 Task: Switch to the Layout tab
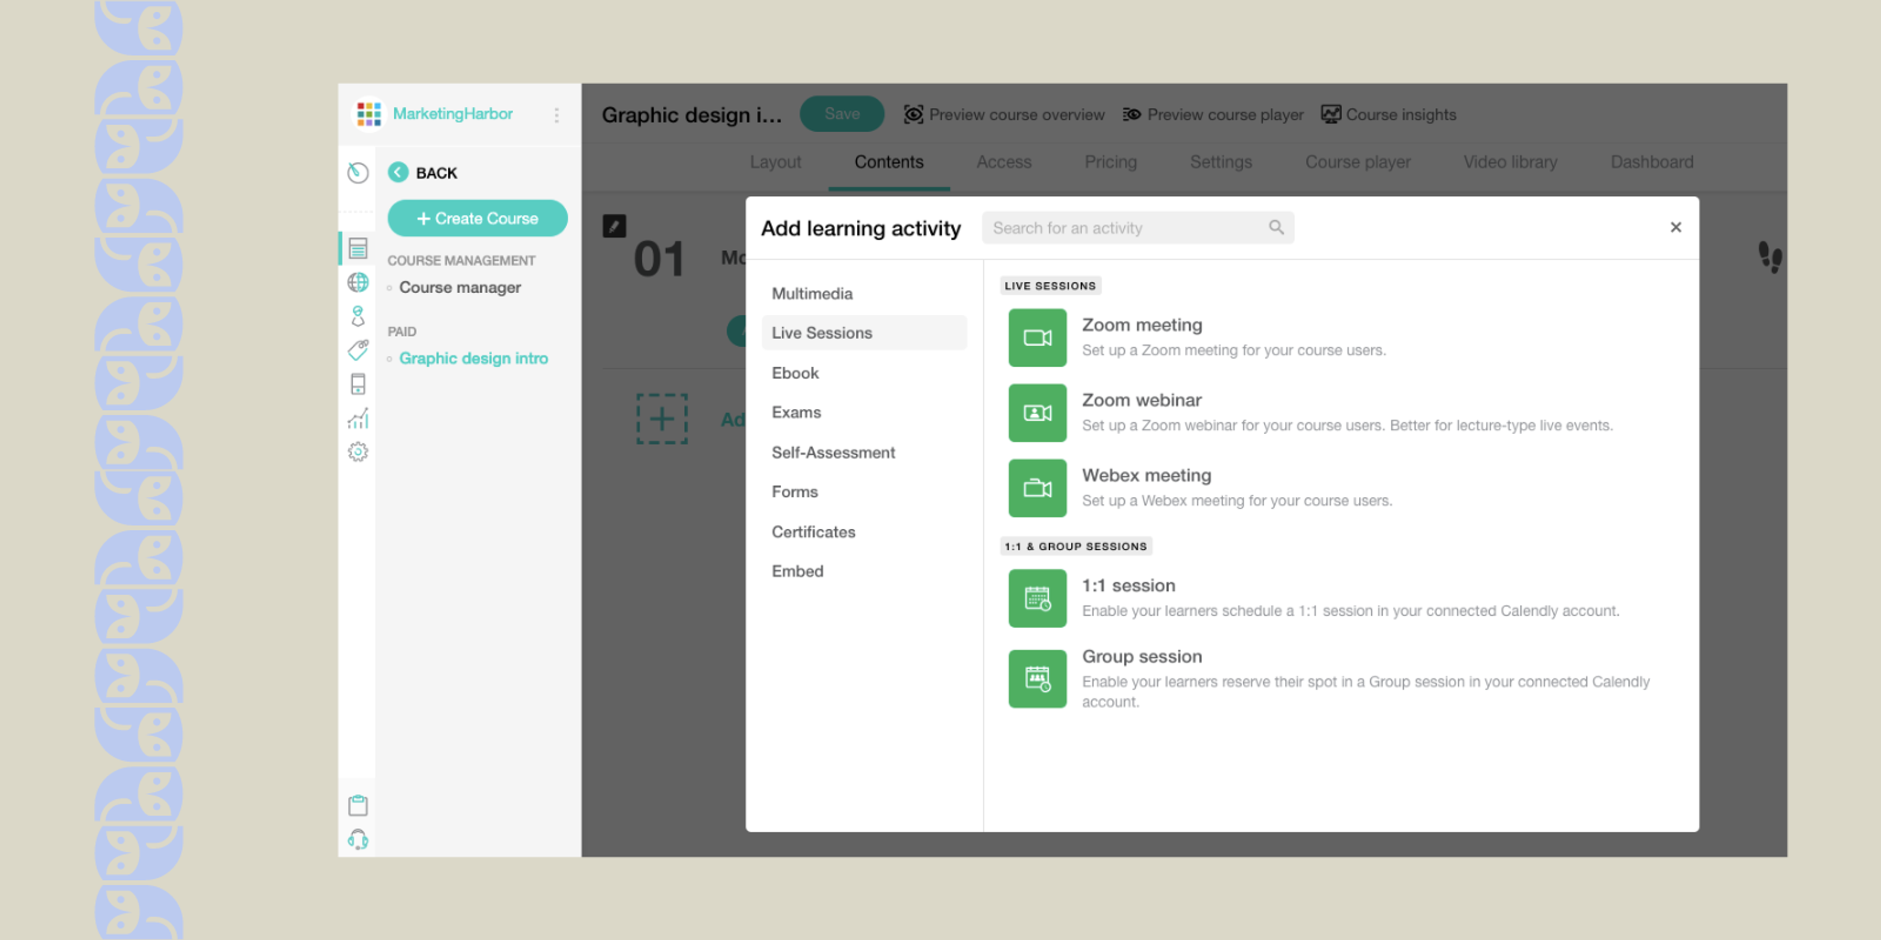(x=775, y=162)
